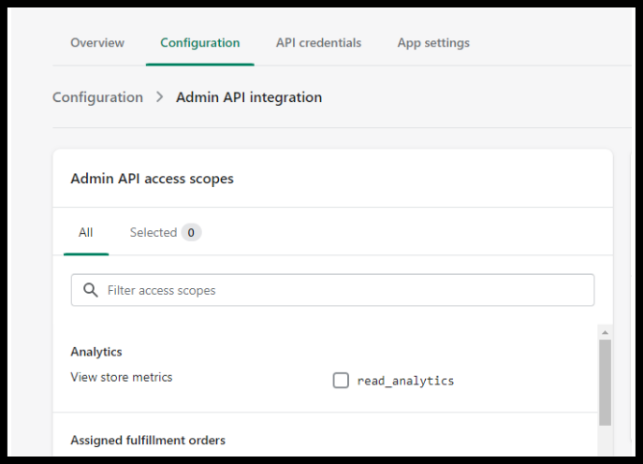The width and height of the screenshot is (643, 464).
Task: Open the Overview tab
Action: coord(97,43)
